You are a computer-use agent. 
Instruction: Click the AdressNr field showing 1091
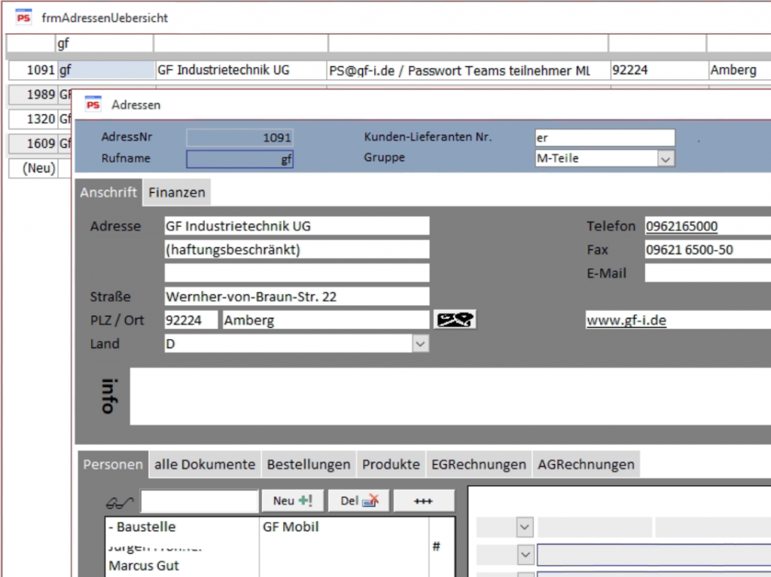point(239,138)
